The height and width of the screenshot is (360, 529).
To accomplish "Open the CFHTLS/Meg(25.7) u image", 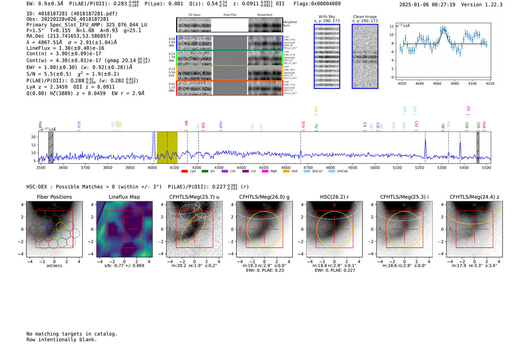I will [x=194, y=229].
